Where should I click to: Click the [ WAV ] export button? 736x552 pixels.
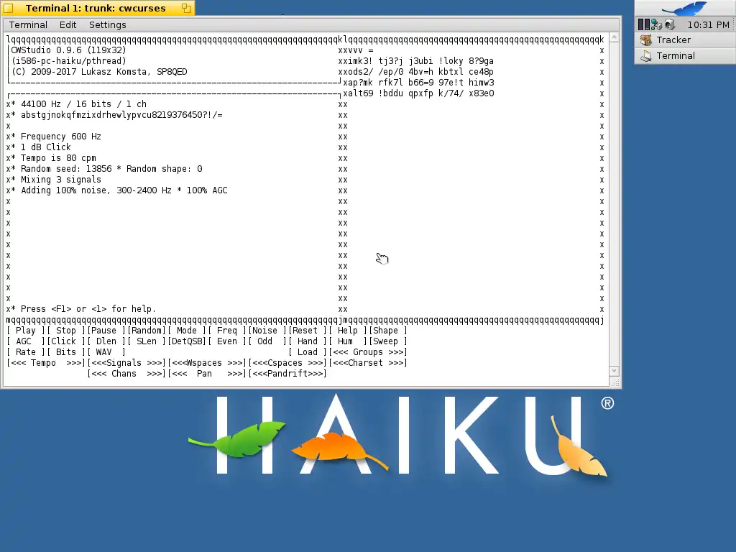(106, 352)
